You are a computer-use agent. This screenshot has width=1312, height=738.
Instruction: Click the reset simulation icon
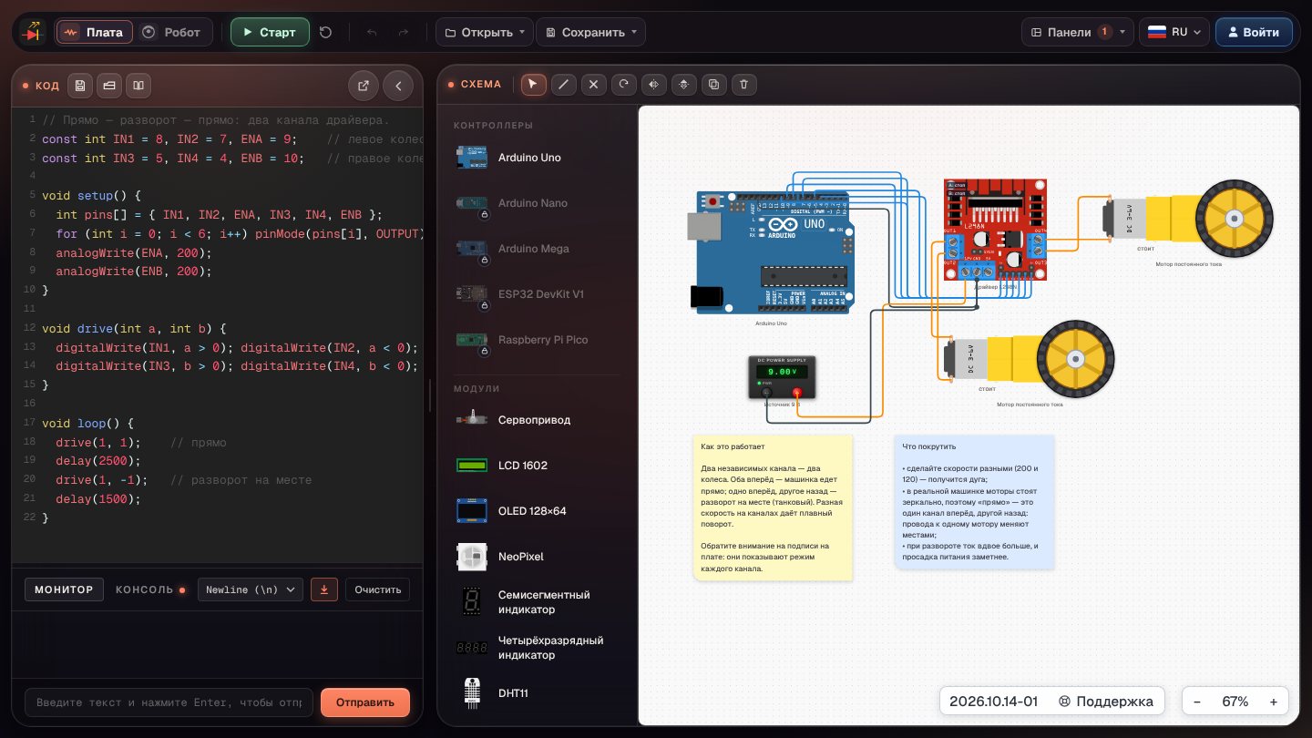point(326,32)
